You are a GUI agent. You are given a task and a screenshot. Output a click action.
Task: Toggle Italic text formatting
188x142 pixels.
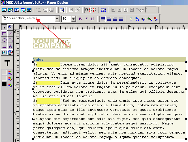86,19
